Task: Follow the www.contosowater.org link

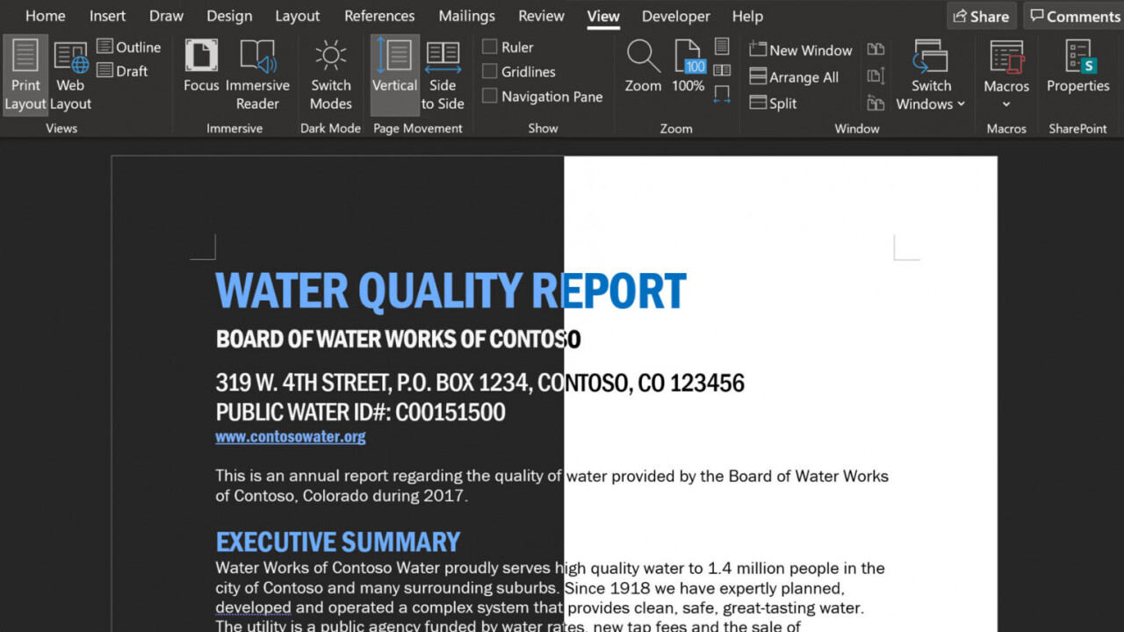Action: click(291, 436)
